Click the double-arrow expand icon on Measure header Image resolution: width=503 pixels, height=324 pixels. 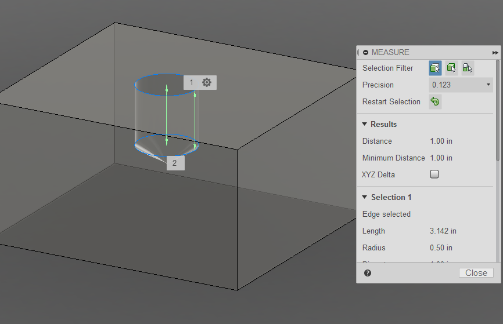coord(495,53)
